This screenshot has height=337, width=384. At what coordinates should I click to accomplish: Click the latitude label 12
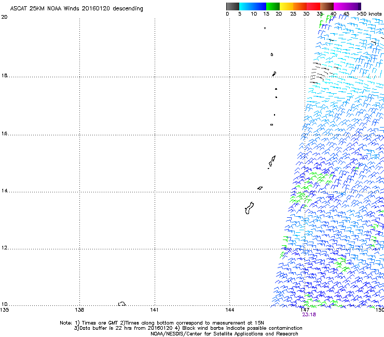[x=4, y=248]
